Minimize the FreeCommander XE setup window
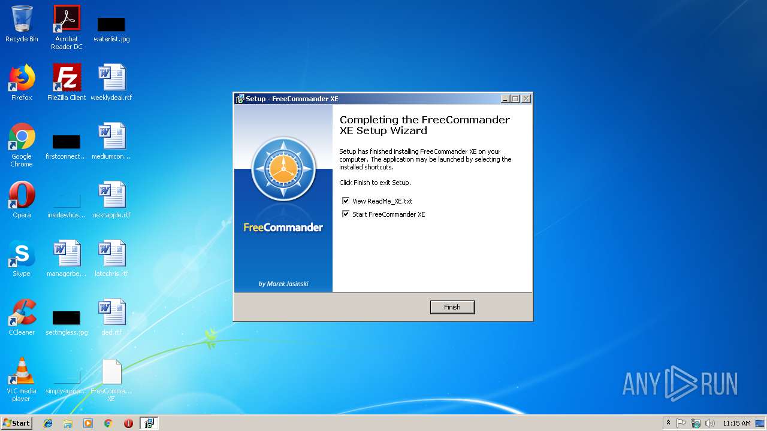Viewport: 767px width, 431px height. 506,99
